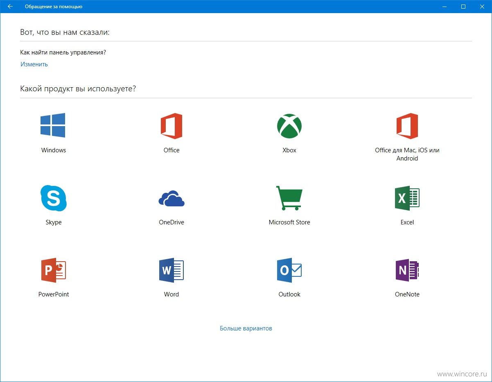Go back using the title bar arrow
This screenshot has height=382, width=492.
pos(10,7)
